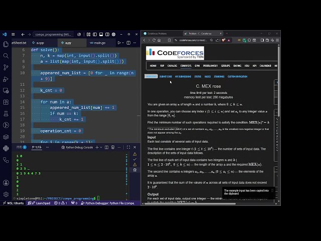Click the MY SUBMISSIONS link
Viewport: 321px width, 241px height.
(183, 76)
